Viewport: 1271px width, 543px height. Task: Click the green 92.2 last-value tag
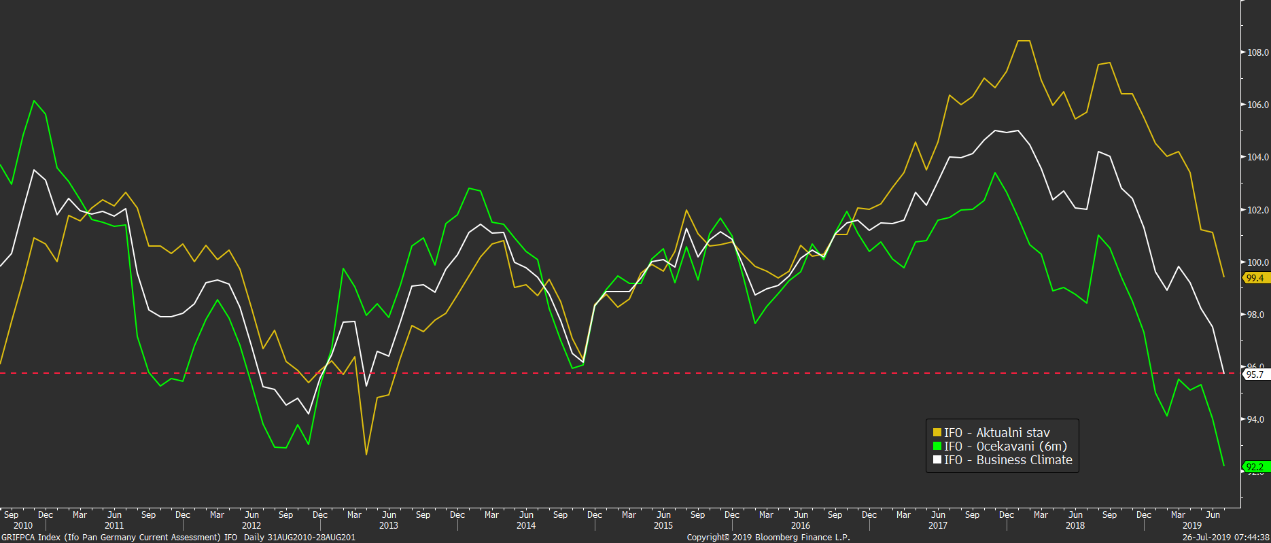(x=1255, y=467)
